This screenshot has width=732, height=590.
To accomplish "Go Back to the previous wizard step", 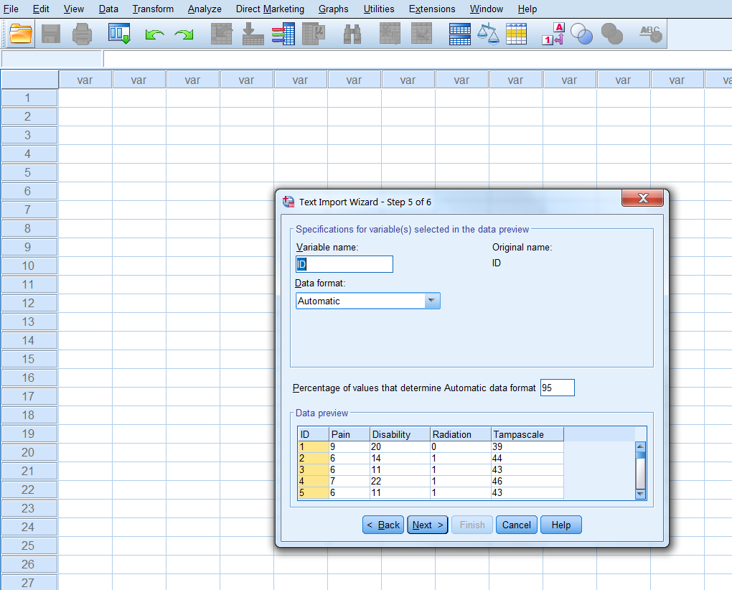I will point(383,525).
